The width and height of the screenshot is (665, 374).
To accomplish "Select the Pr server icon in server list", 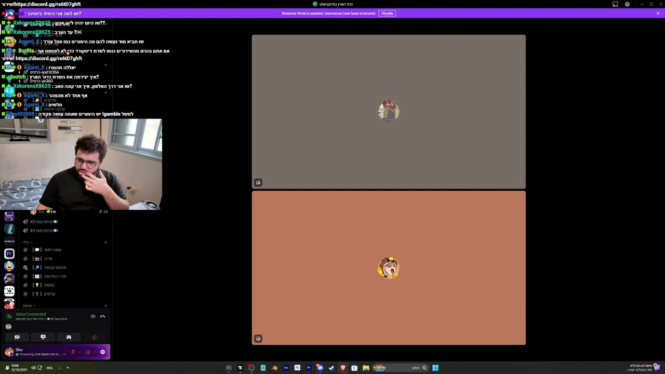I will (x=9, y=253).
